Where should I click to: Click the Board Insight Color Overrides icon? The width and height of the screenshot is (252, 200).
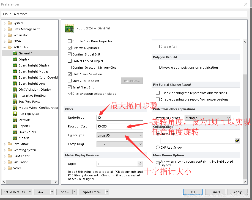15,77
